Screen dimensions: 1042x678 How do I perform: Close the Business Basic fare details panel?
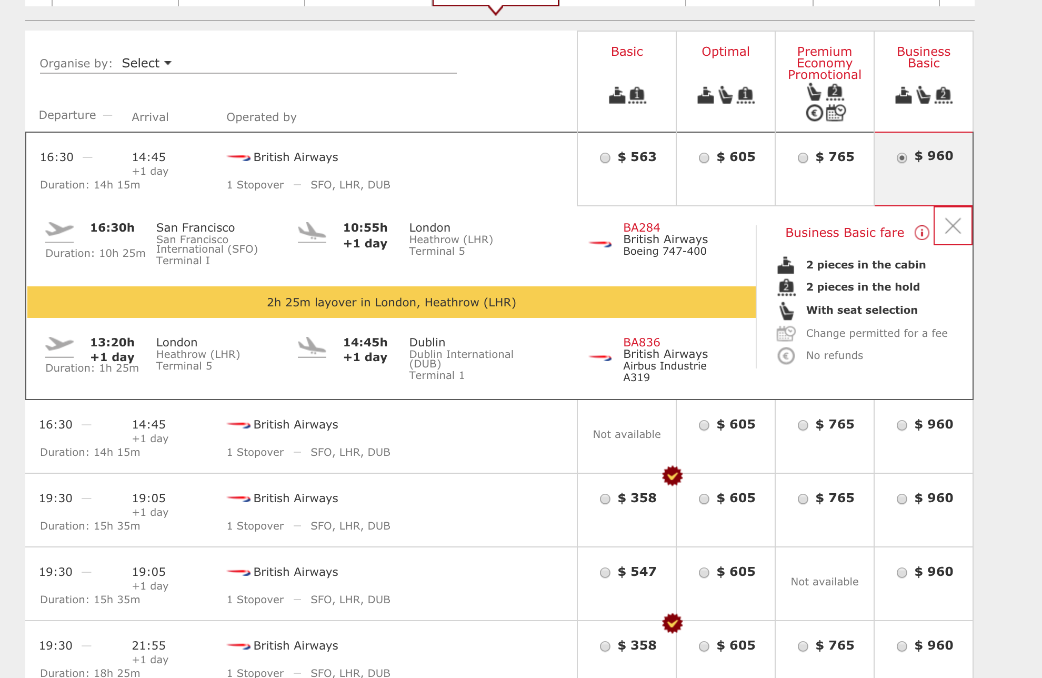click(953, 226)
